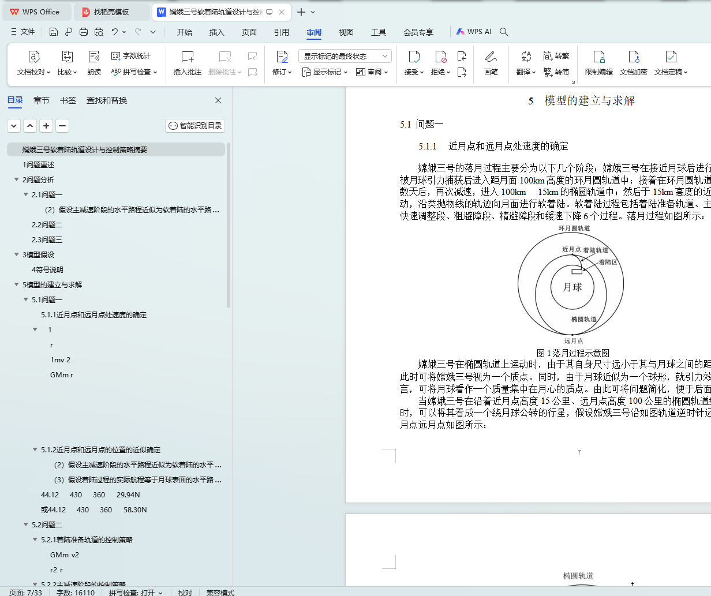Viewport: 711px width, 596px height.
Task: Collapse the 5模型的建立与求解 outline node
Action: pyautogui.click(x=16, y=284)
